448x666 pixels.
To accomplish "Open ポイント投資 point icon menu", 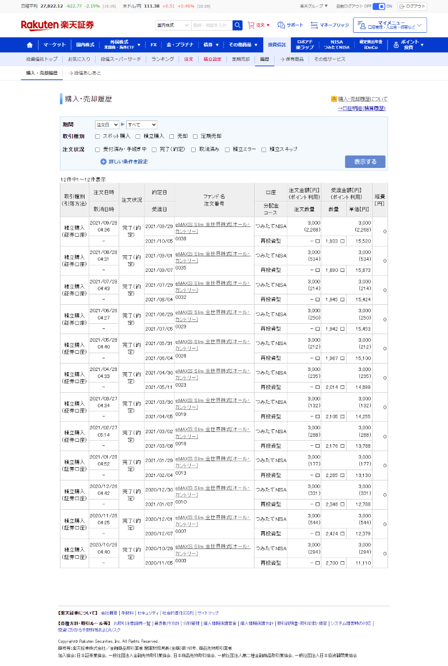I will (396, 44).
